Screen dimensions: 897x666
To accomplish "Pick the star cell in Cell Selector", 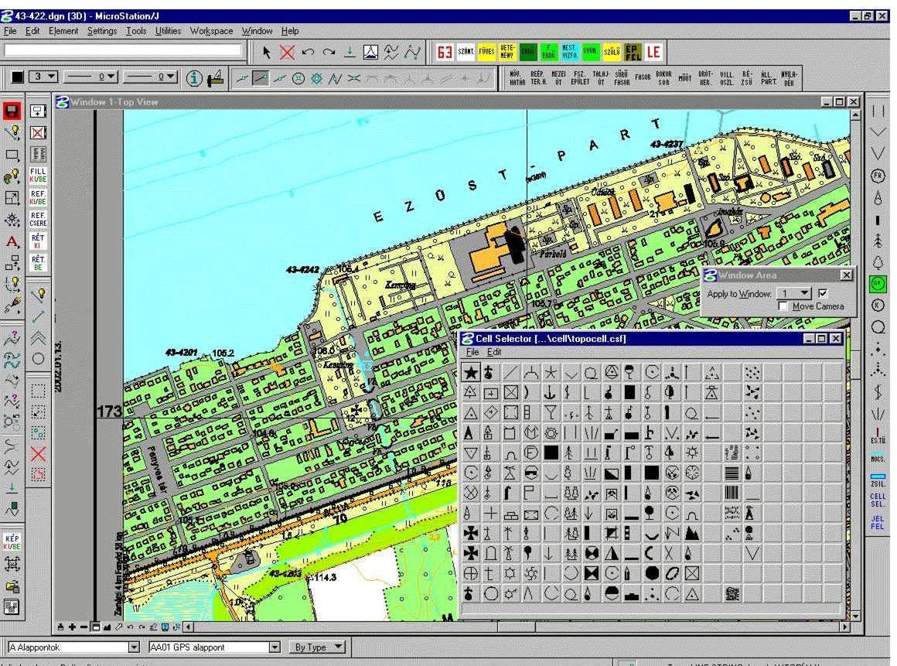I will coord(470,374).
